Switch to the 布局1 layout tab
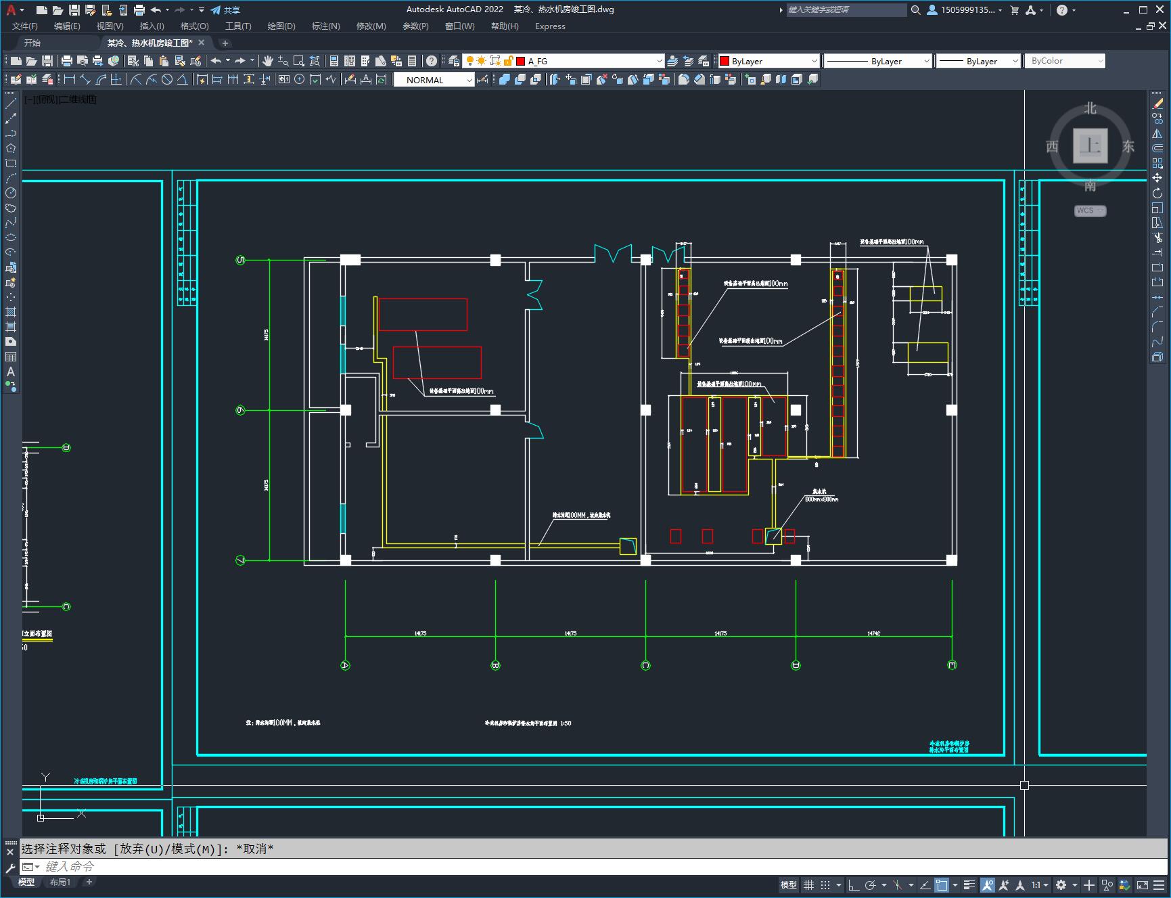Screen dimensions: 1171x898 pyautogui.click(x=60, y=882)
